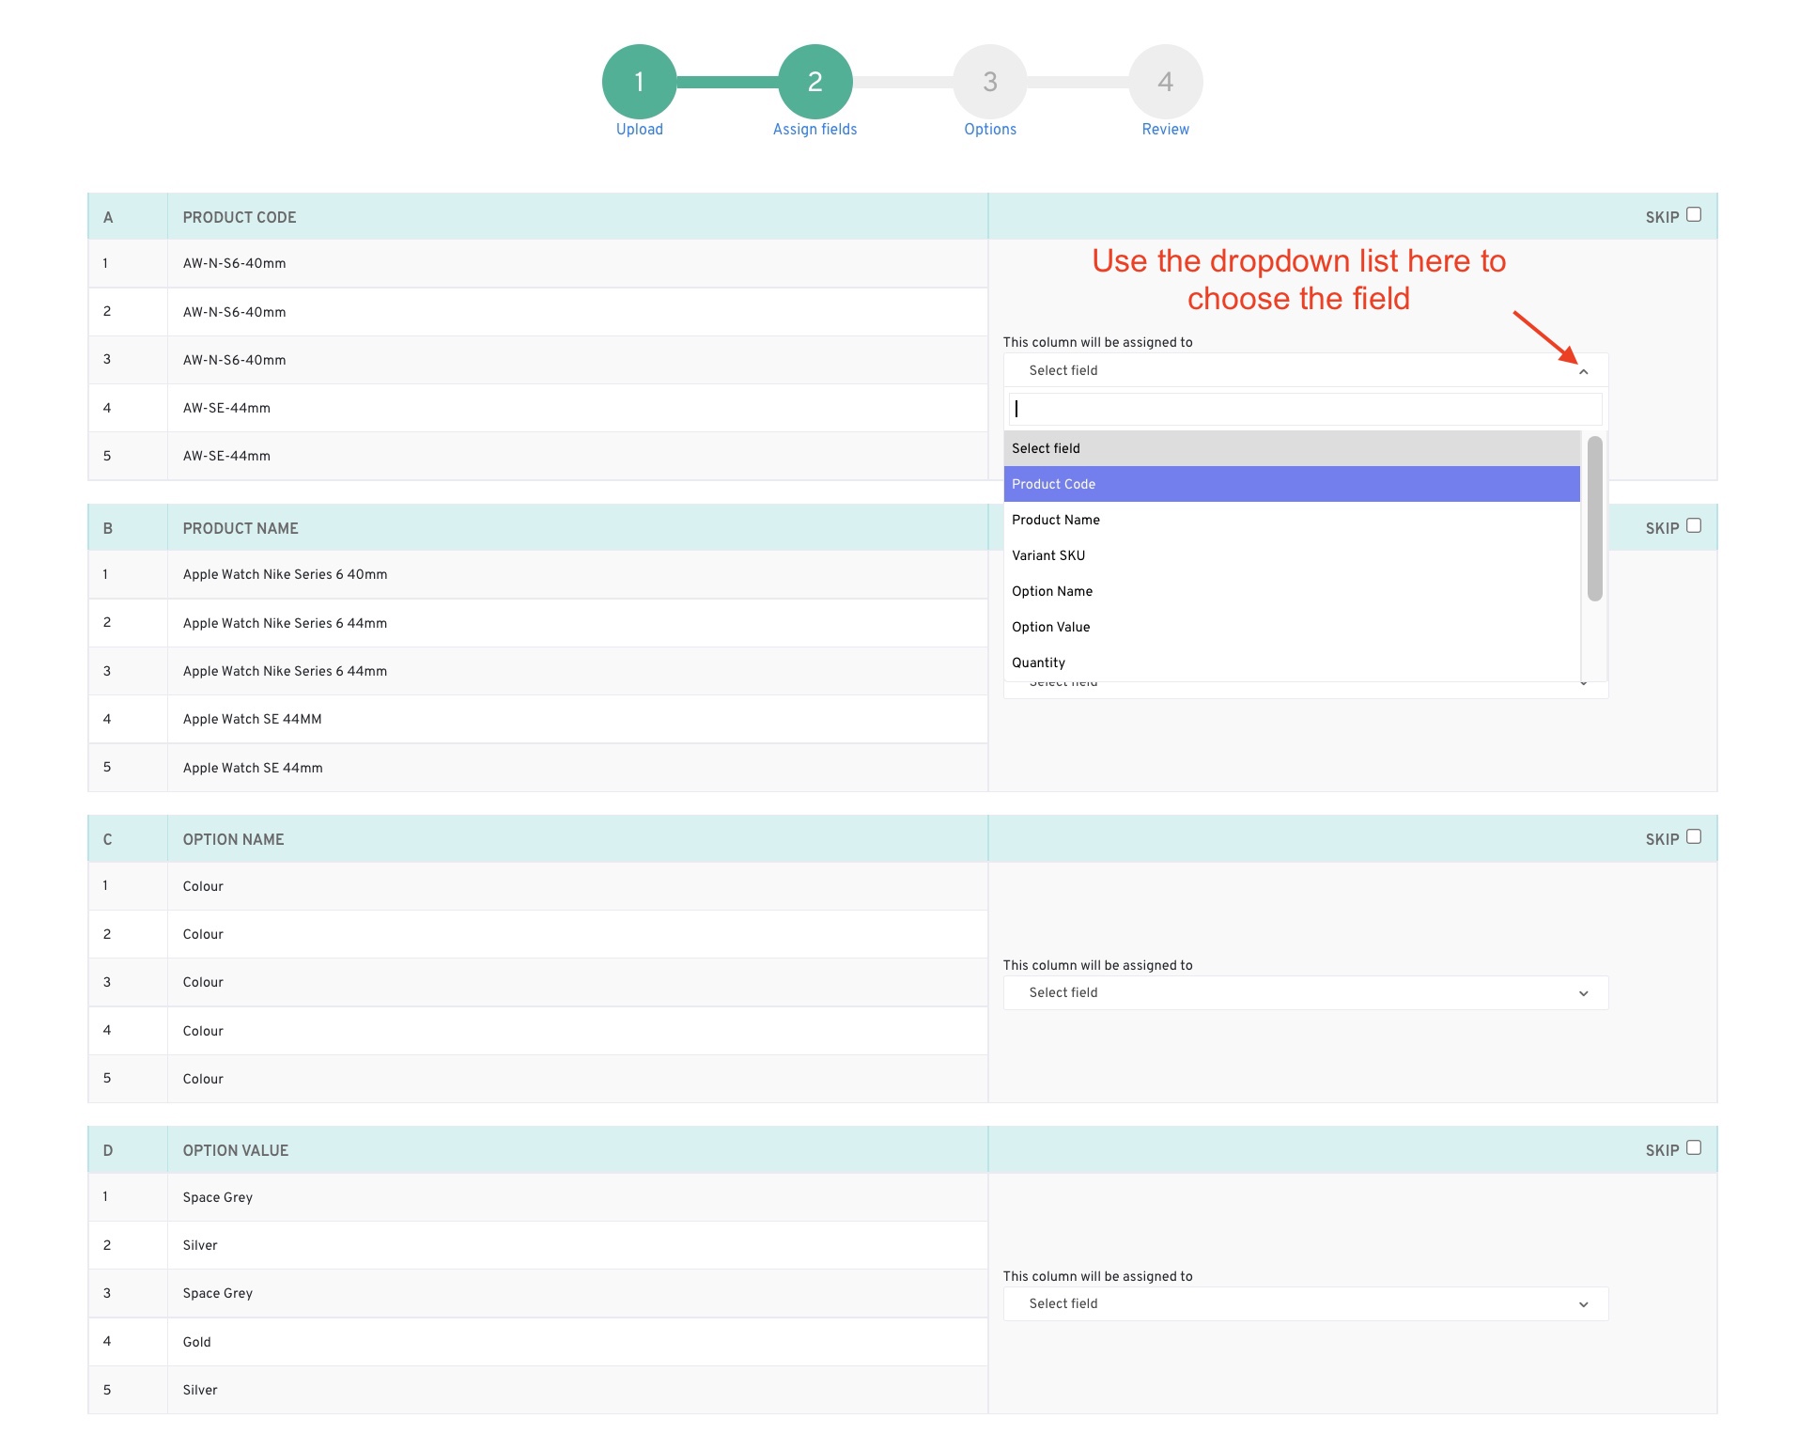
Task: Click chevron on Option Value column dropdown
Action: pyautogui.click(x=1583, y=1304)
